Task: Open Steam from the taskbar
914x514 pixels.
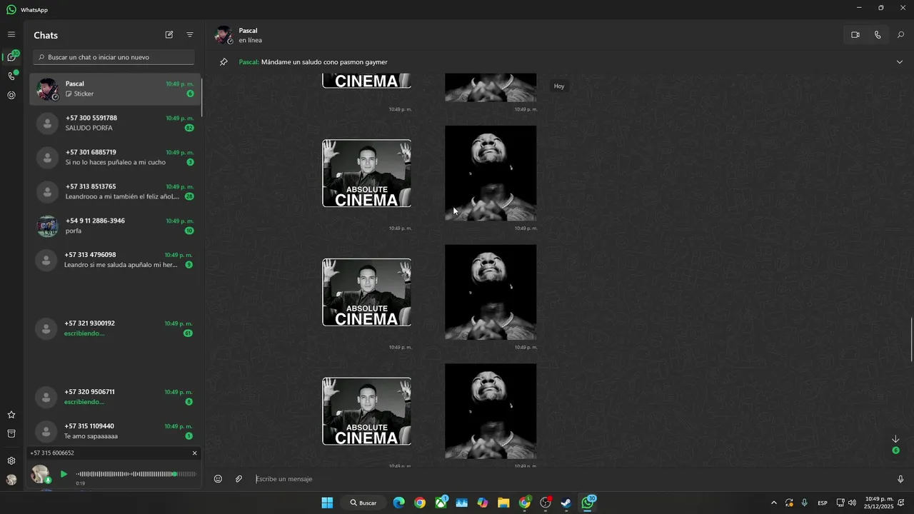Action: (x=566, y=503)
